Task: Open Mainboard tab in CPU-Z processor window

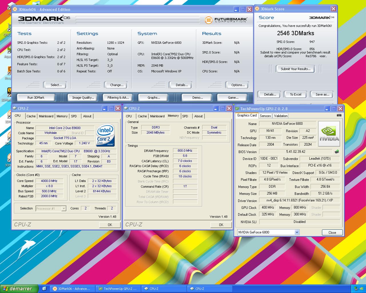Action: [46, 116]
